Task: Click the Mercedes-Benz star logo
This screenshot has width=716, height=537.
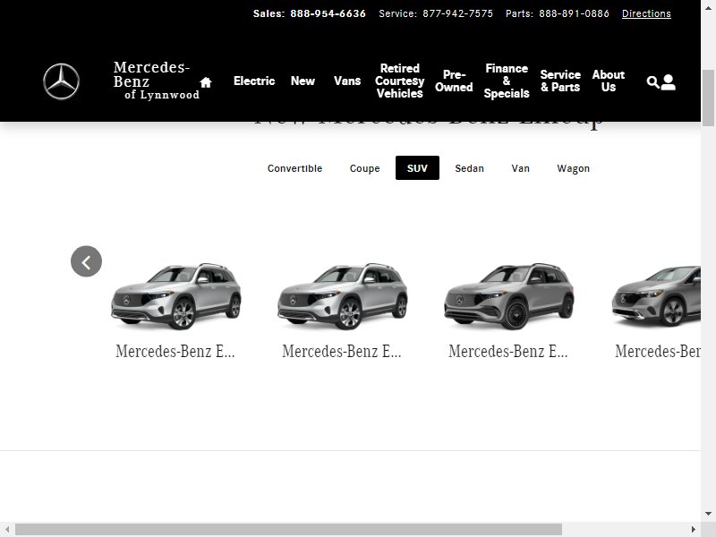Action: tap(61, 81)
